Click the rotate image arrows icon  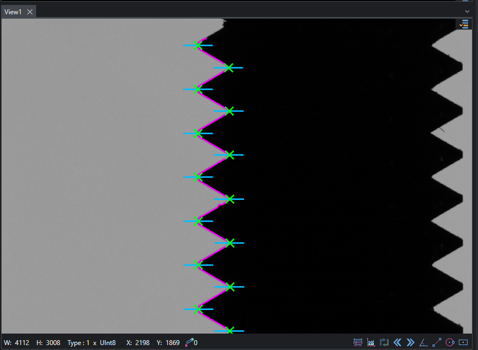(x=384, y=342)
